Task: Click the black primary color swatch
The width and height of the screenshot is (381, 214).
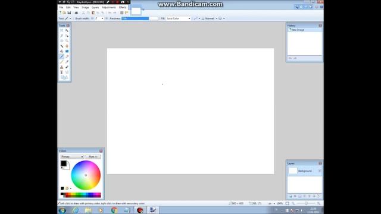Action: coord(64,163)
